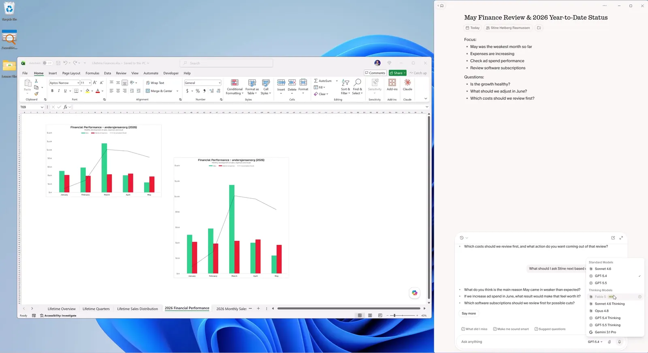
Task: Toggle the AutoSave switch
Action: point(47,63)
